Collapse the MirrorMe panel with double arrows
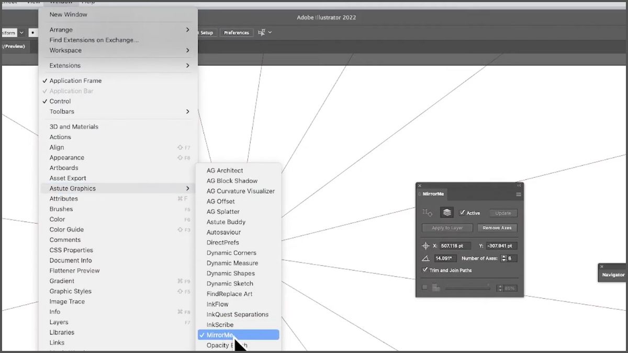This screenshot has height=353, width=628. [519, 186]
